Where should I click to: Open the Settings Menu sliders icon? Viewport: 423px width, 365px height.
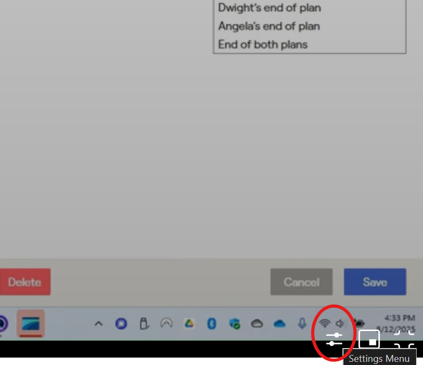coord(334,339)
